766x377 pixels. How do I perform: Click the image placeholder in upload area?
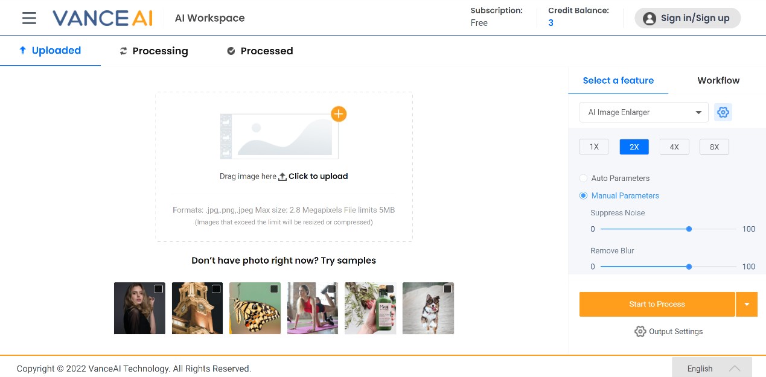coord(279,136)
